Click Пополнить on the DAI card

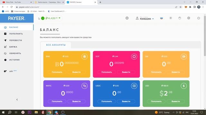click(156, 72)
